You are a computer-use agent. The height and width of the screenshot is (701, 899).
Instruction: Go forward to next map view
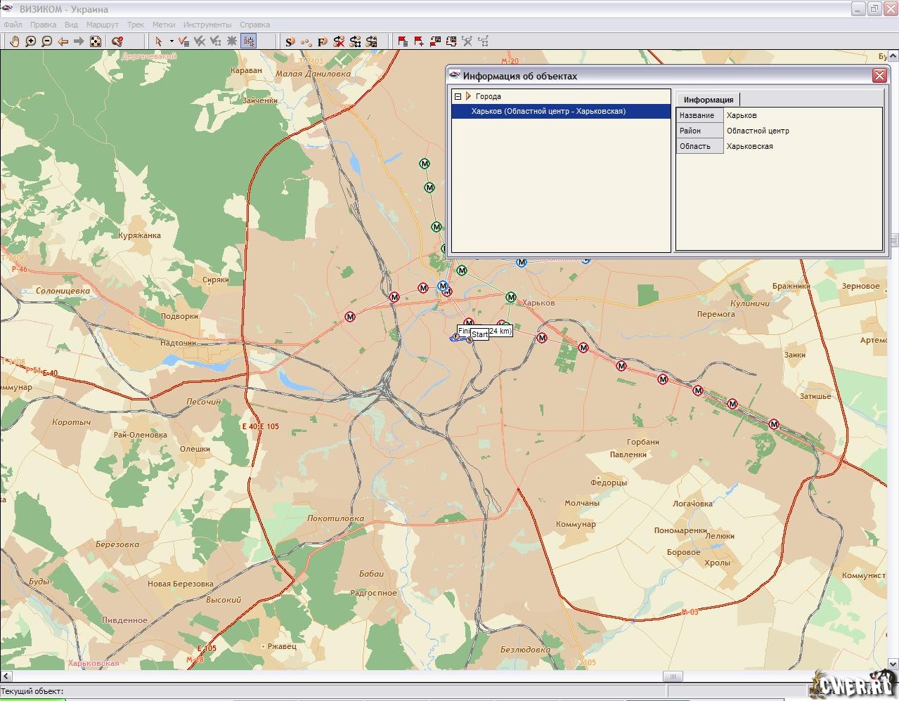pyautogui.click(x=79, y=41)
